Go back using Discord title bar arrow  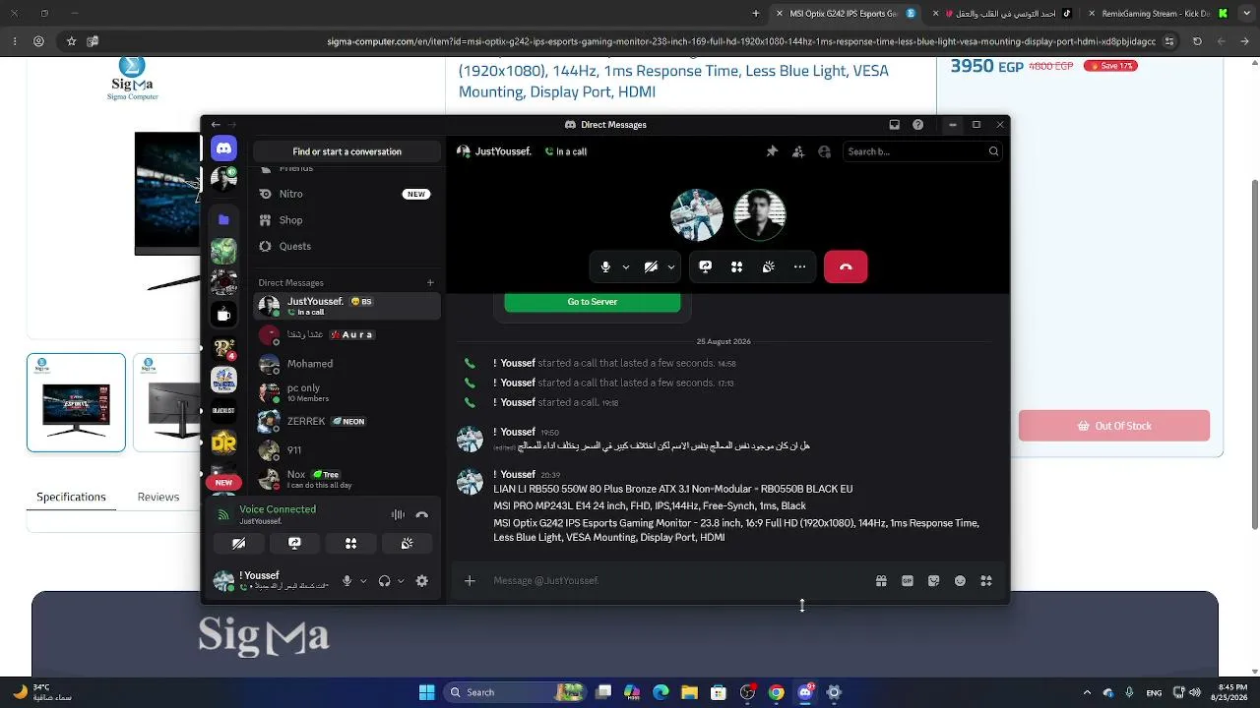(x=216, y=125)
